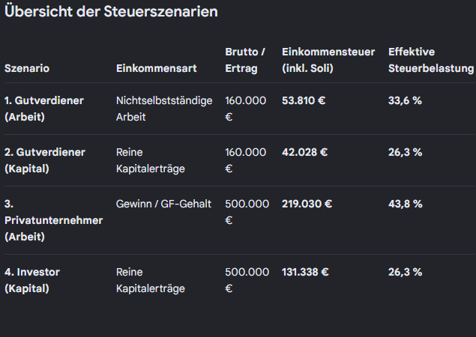Viewport: 476px width, 337px height.
Task: Click the 43,8 % tax rate
Action: (x=406, y=204)
